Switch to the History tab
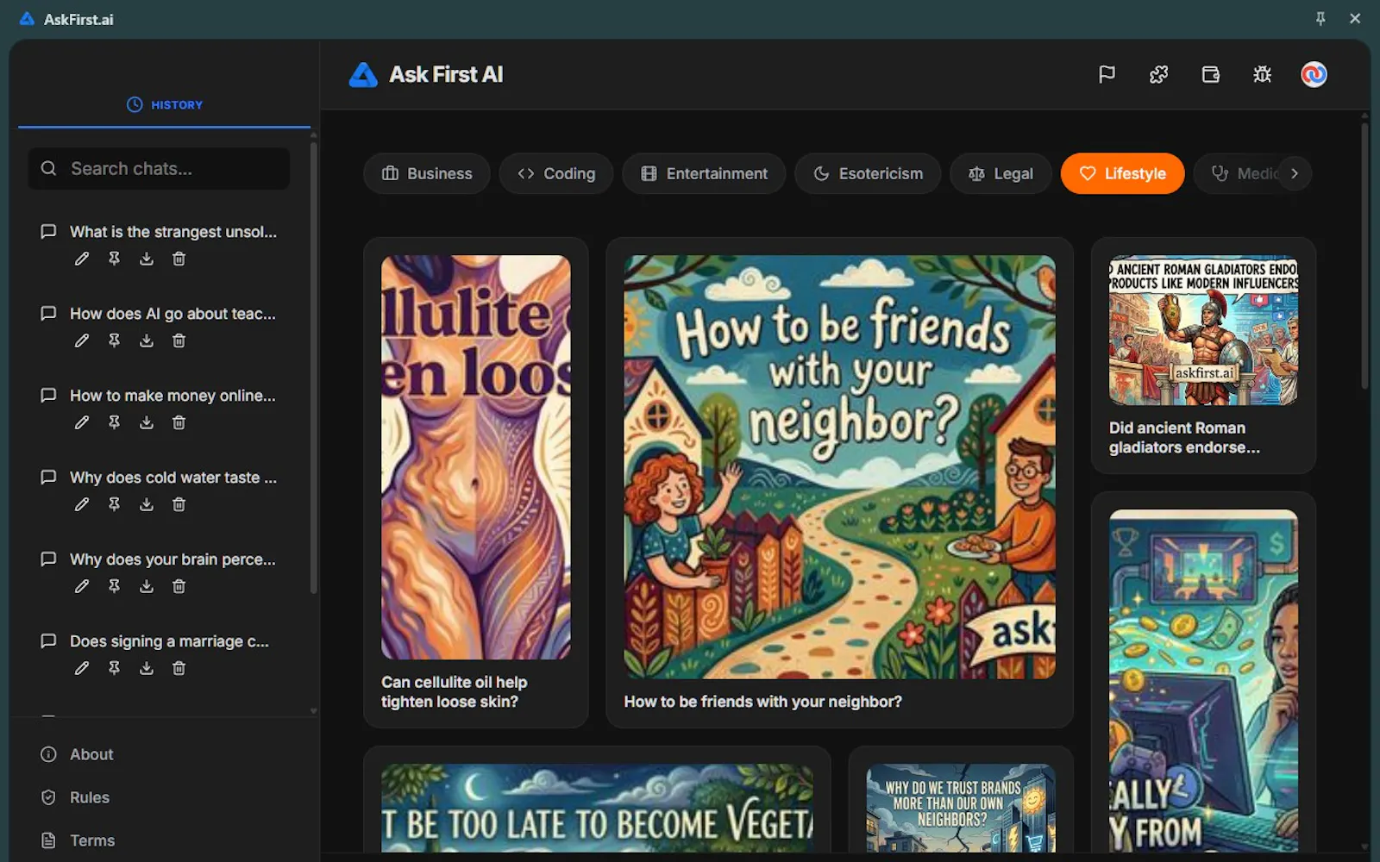 pos(164,104)
